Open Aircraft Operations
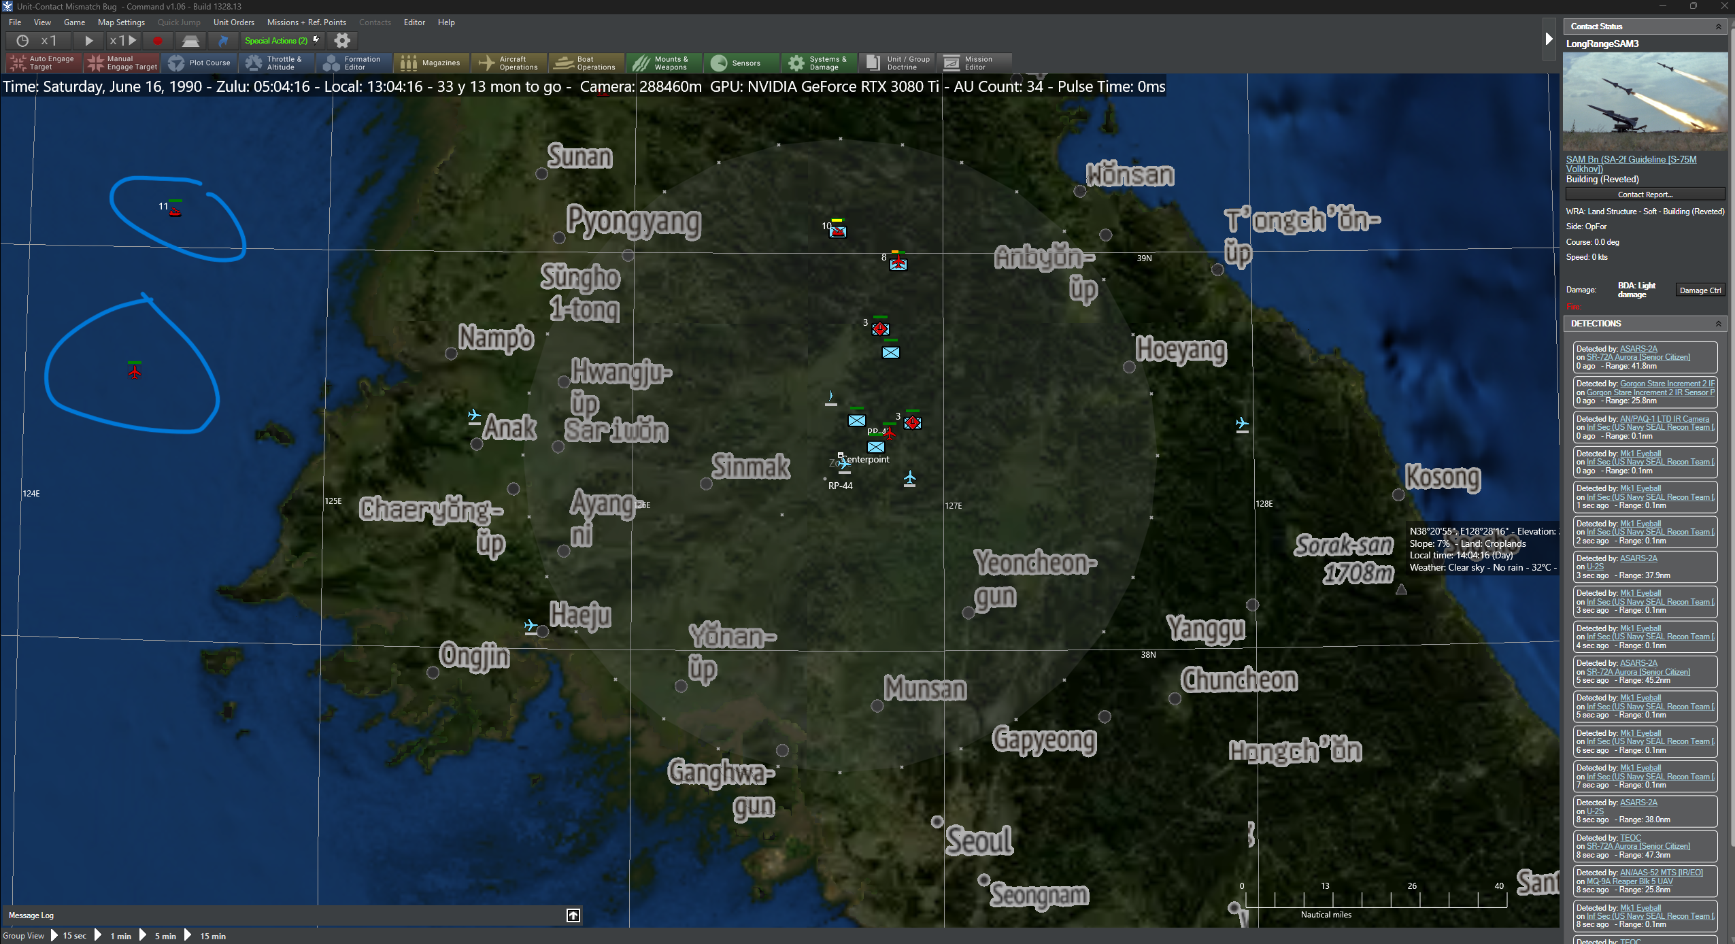The image size is (1735, 944). tap(509, 63)
